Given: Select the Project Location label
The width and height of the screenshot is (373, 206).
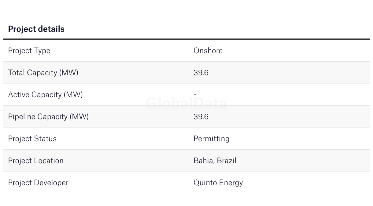Looking at the screenshot, I should click(36, 161).
